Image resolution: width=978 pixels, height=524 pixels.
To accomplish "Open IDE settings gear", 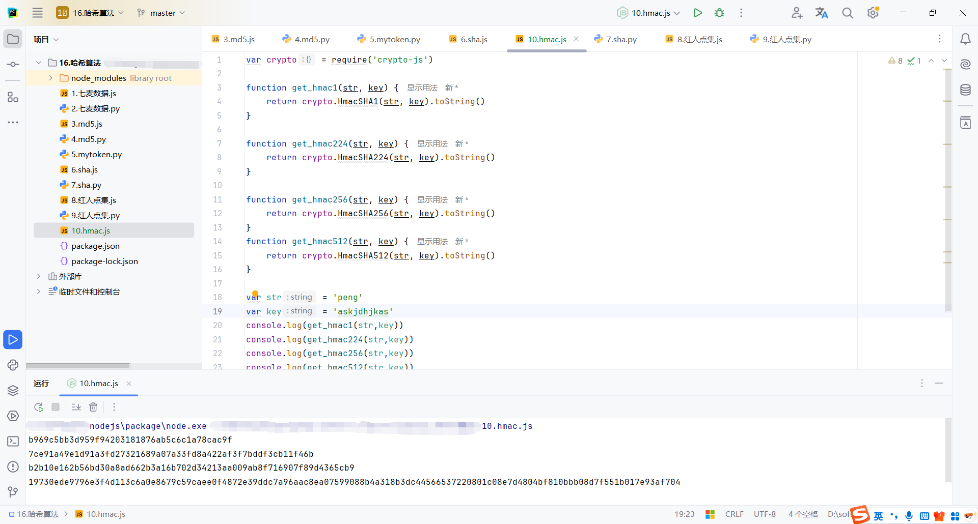I will (873, 13).
